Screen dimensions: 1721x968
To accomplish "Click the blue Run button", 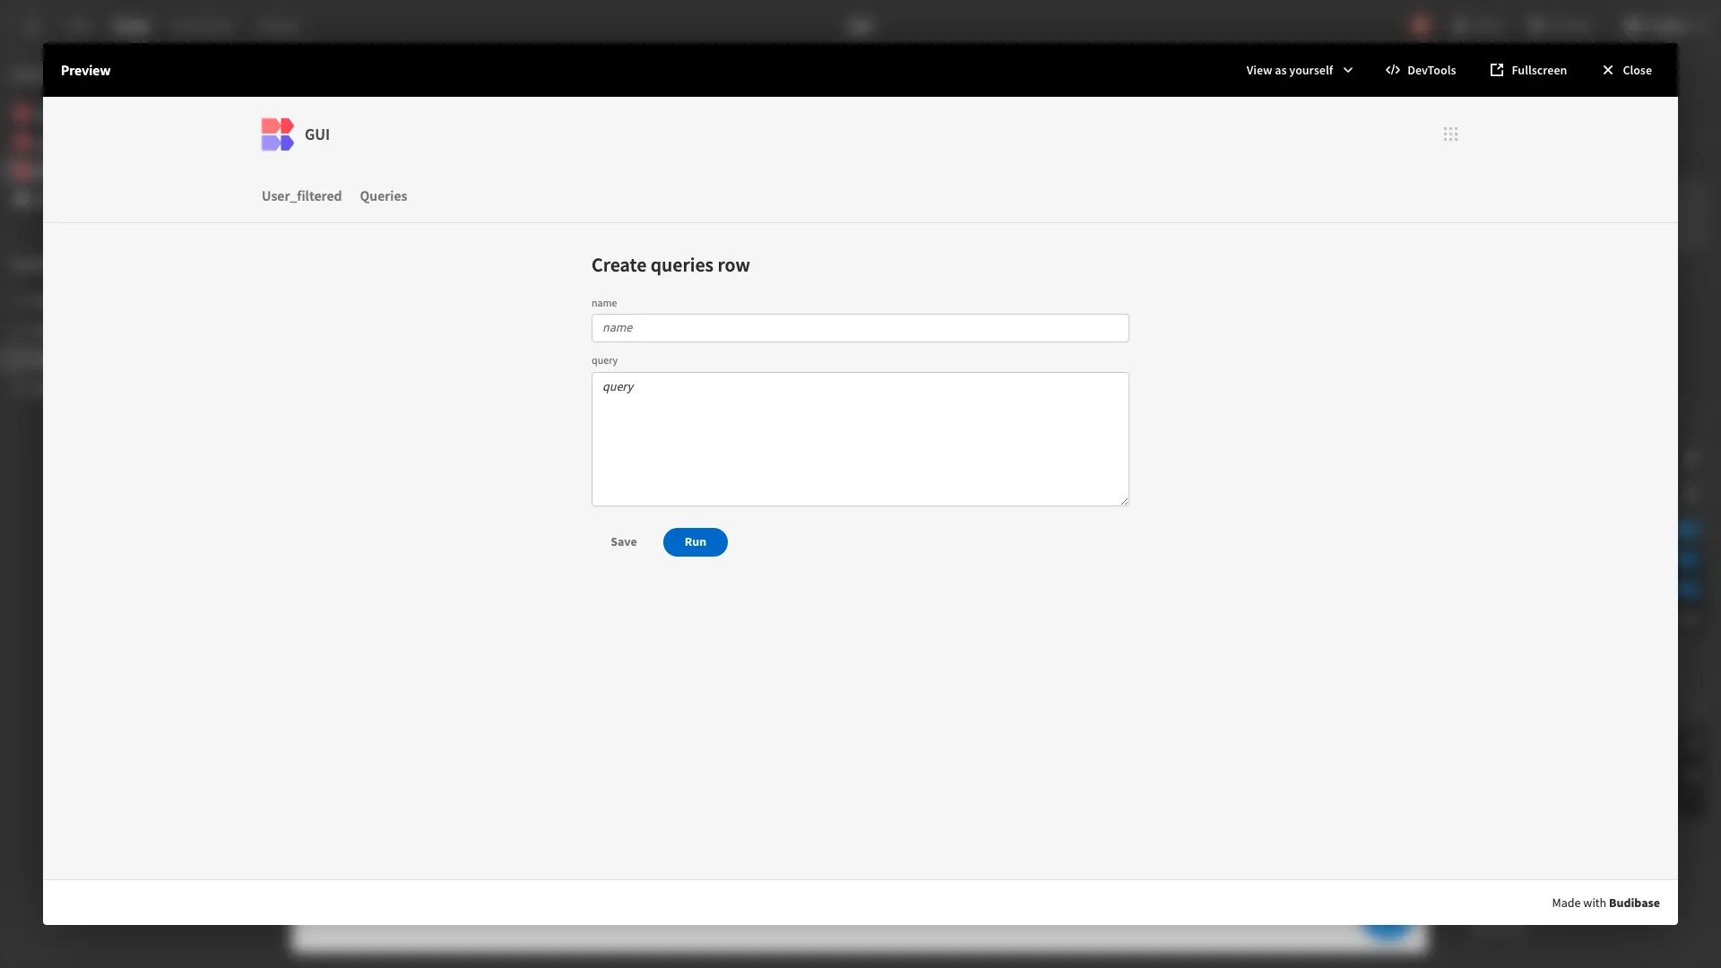I will [696, 542].
